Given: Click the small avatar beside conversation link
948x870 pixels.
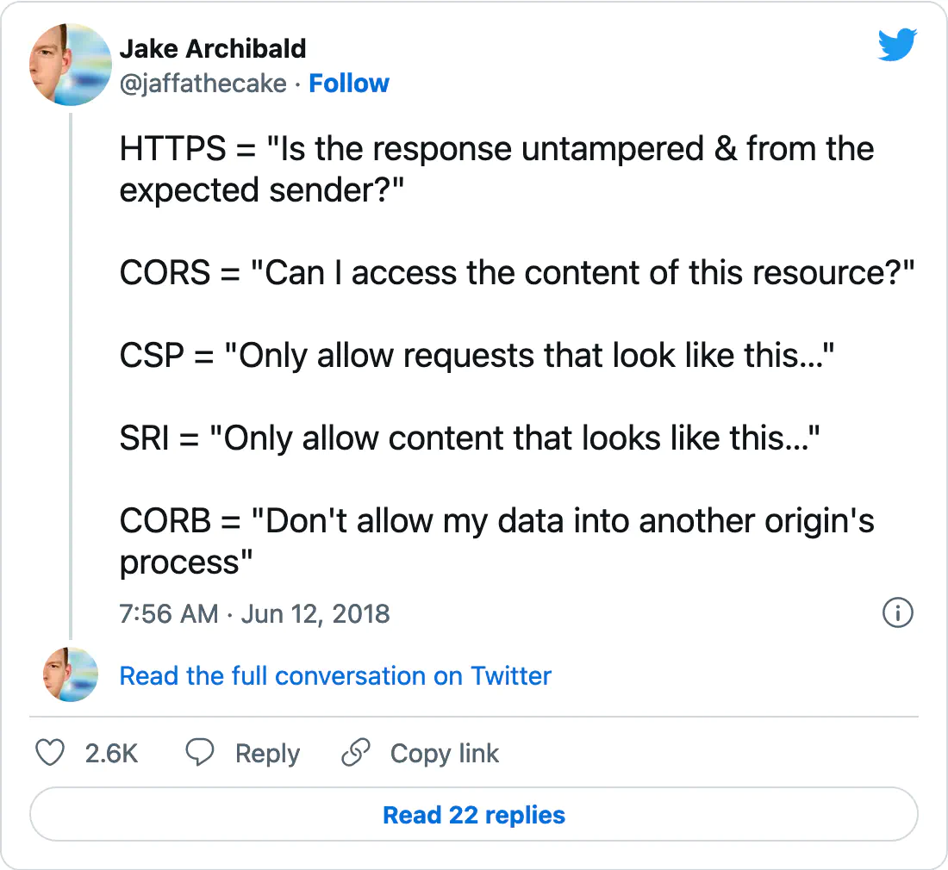Looking at the screenshot, I should 70,674.
